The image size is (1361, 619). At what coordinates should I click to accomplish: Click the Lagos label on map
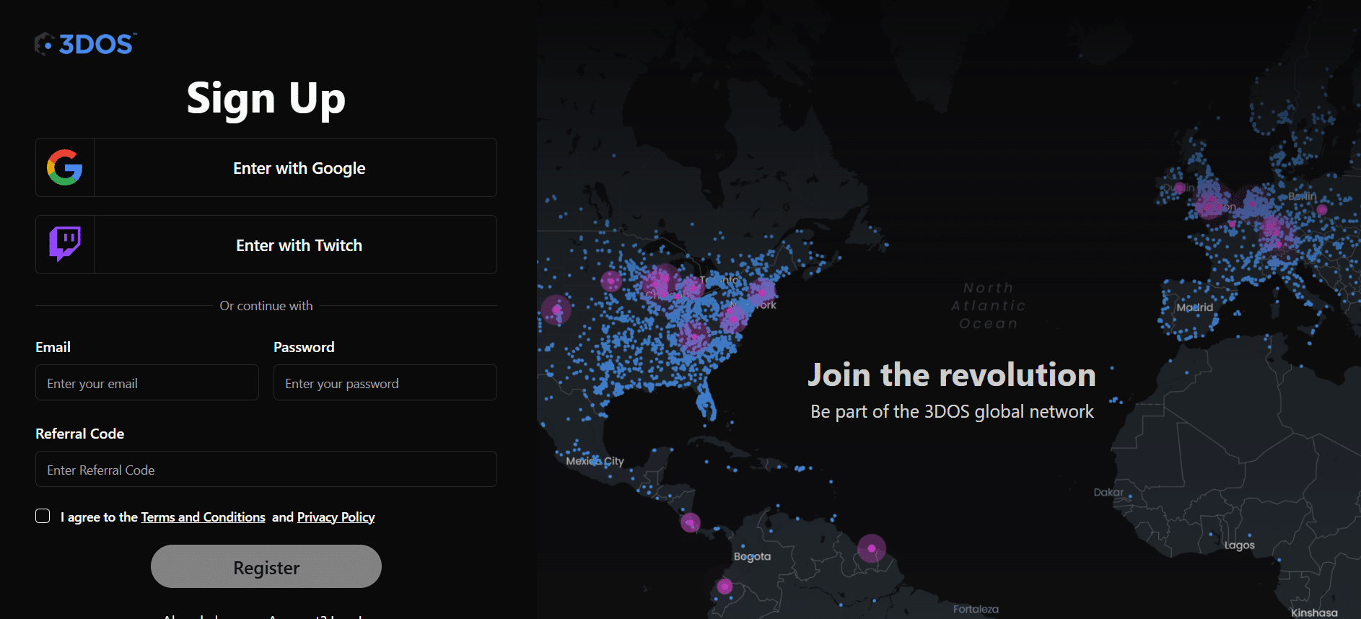tap(1240, 545)
